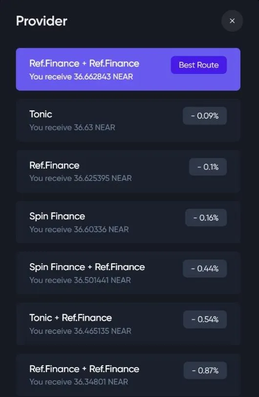The width and height of the screenshot is (259, 397).
Task: Click the -0.1% badge on Ref.Finance
Action: pyautogui.click(x=208, y=167)
